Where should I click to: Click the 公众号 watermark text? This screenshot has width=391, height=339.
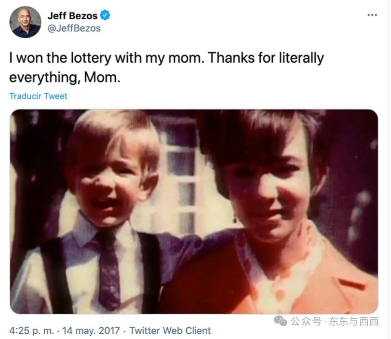306,321
